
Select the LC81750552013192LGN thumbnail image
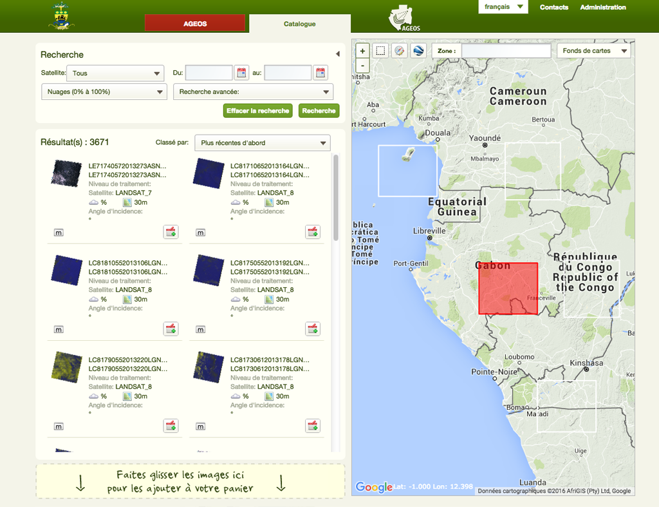click(209, 270)
